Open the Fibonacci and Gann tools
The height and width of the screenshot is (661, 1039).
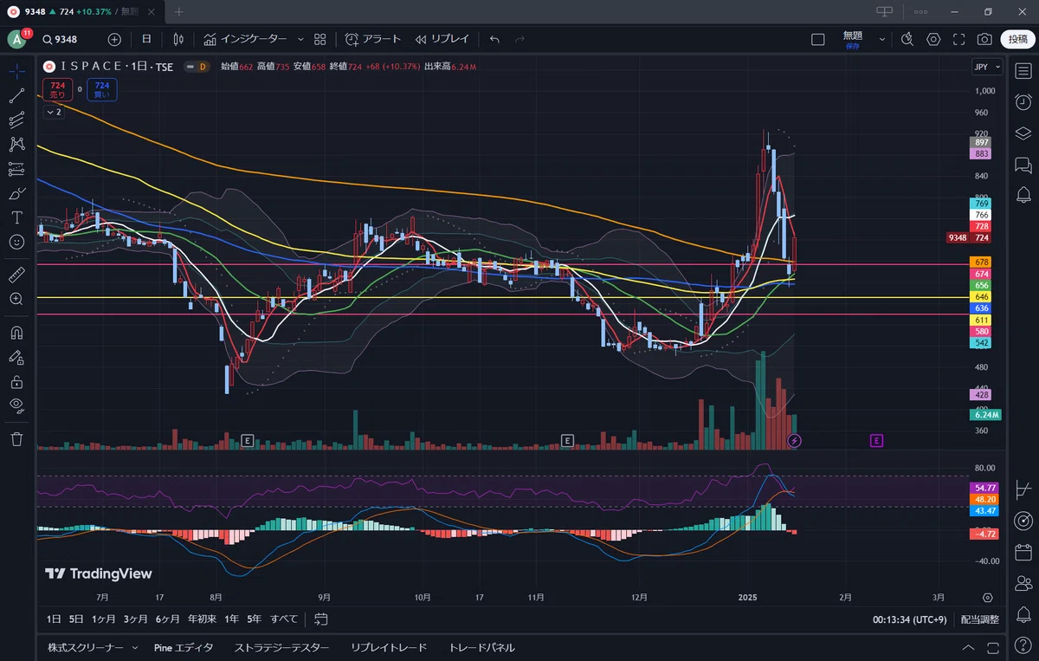(x=16, y=120)
